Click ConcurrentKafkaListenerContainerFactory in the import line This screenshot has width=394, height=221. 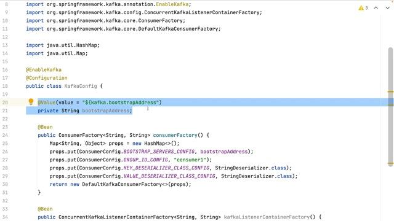pos(202,12)
